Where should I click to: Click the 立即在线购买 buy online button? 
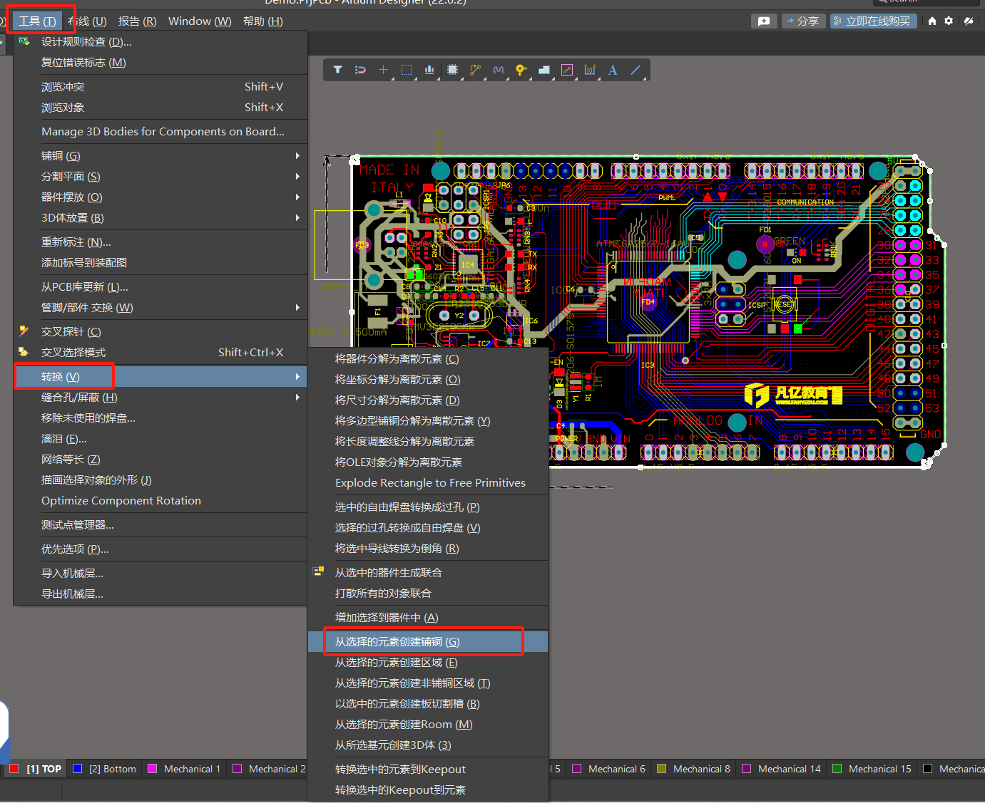[x=873, y=21]
